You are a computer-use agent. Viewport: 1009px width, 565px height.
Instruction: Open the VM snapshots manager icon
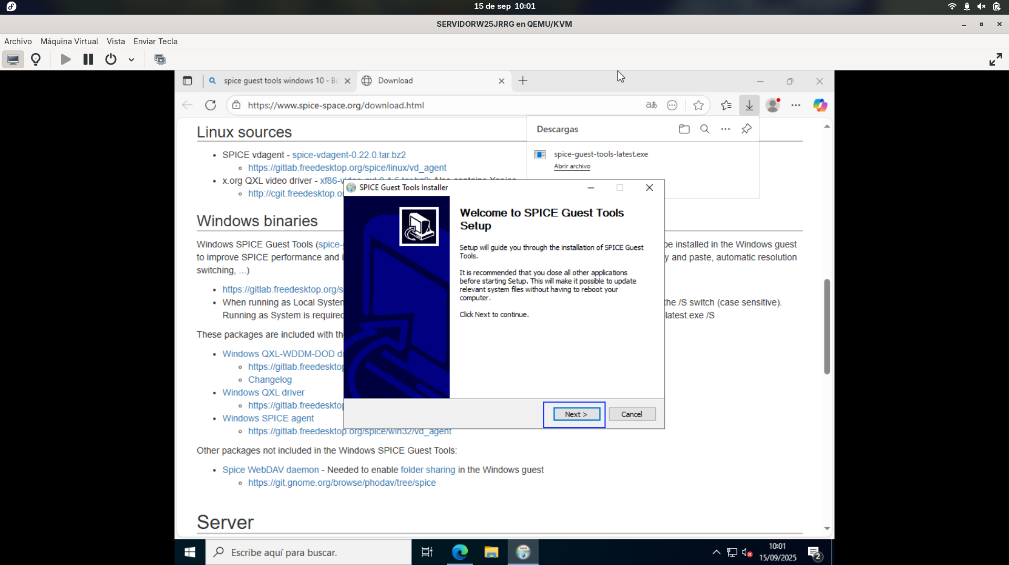click(x=160, y=59)
